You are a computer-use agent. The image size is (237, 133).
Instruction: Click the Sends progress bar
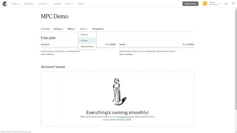coord(157,48)
